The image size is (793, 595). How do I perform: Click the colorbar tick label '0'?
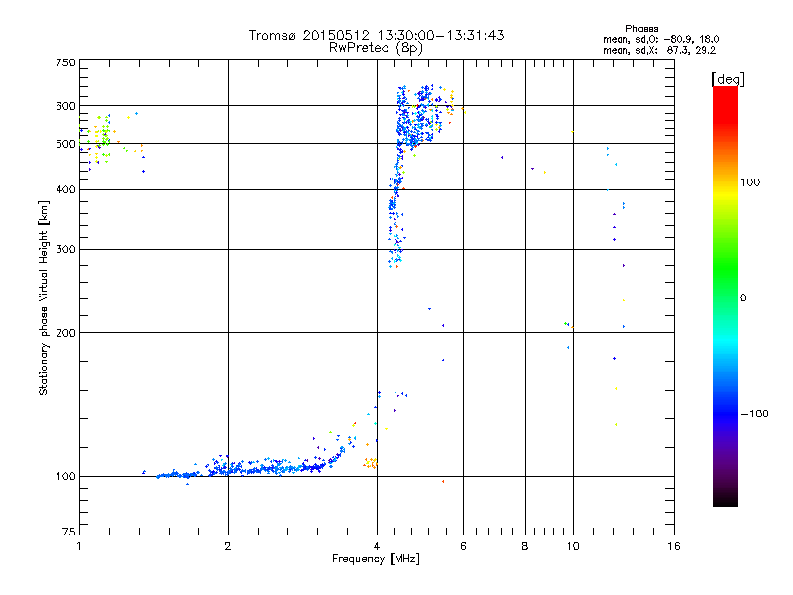click(x=743, y=298)
